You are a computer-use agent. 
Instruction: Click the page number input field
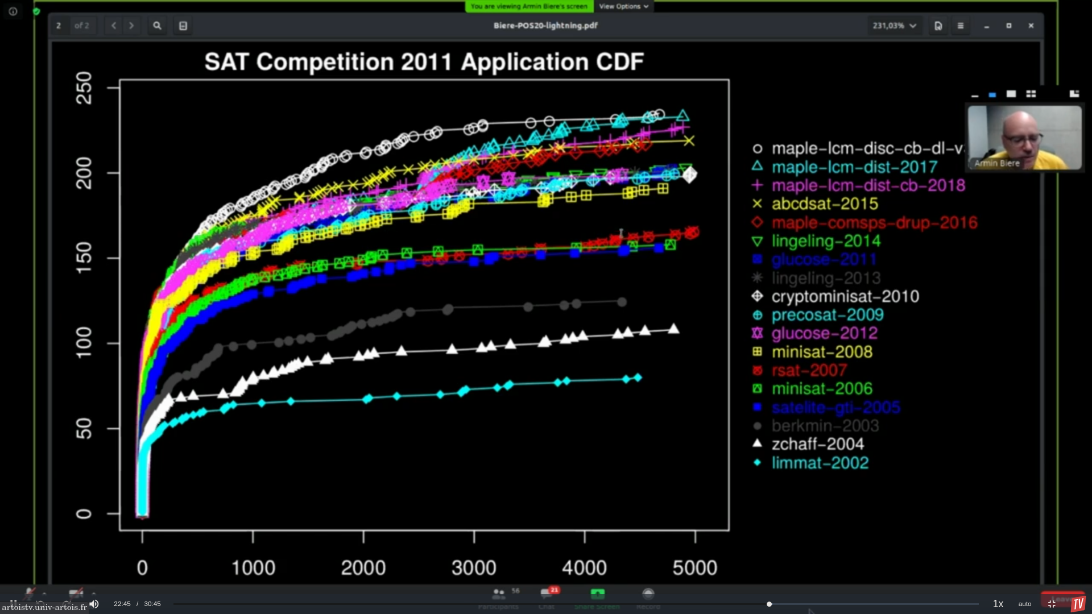(59, 26)
